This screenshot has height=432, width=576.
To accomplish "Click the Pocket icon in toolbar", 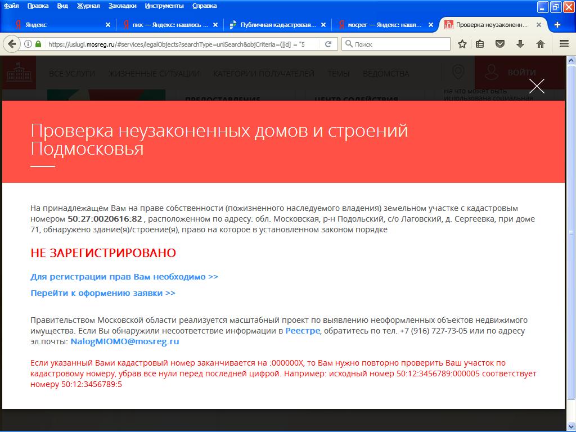I will pyautogui.click(x=499, y=44).
